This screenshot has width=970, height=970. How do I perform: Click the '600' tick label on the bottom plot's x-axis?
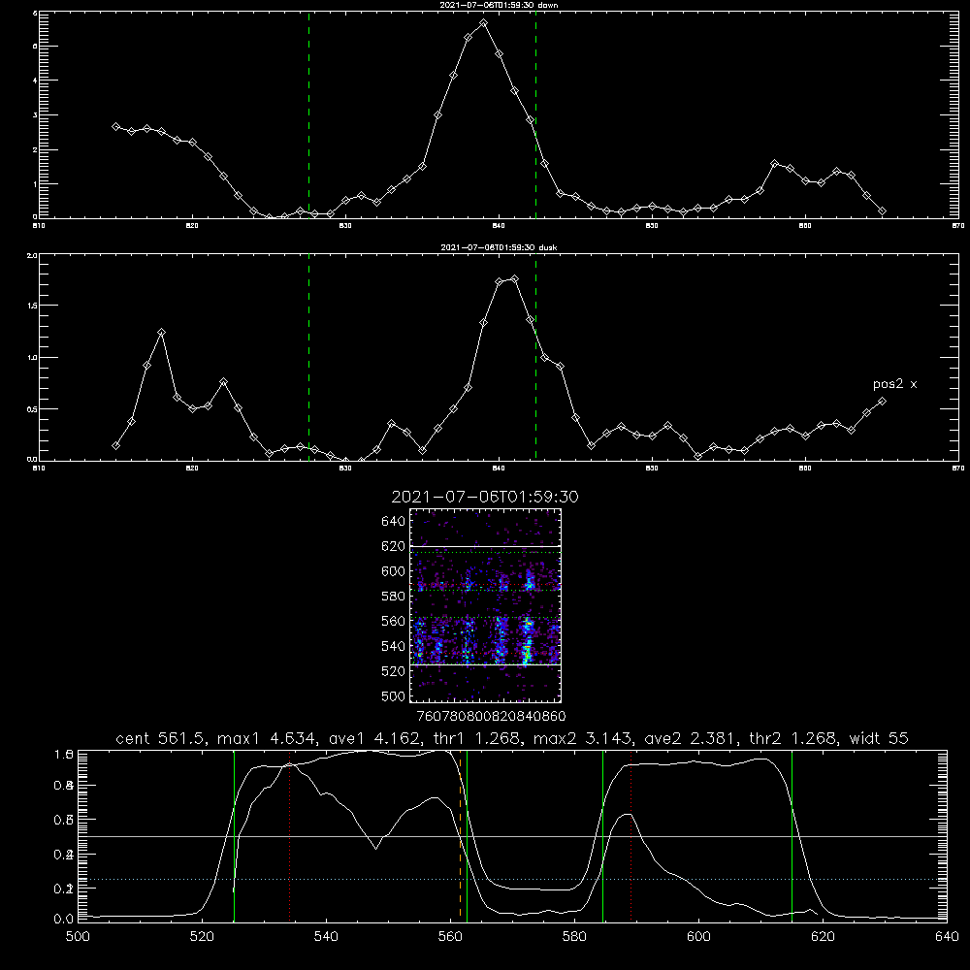pyautogui.click(x=698, y=937)
